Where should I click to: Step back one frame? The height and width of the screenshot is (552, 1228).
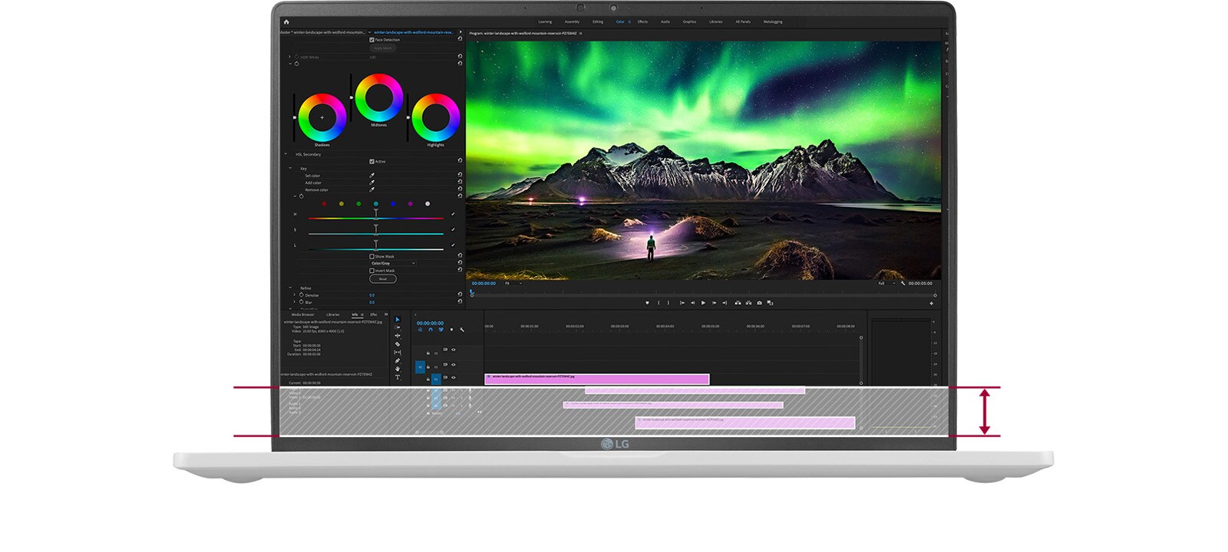point(693,303)
